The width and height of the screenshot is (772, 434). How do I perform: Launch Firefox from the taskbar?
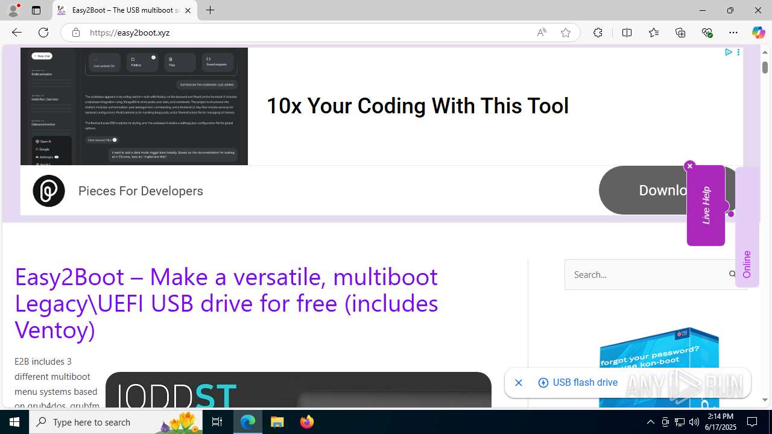coord(306,422)
